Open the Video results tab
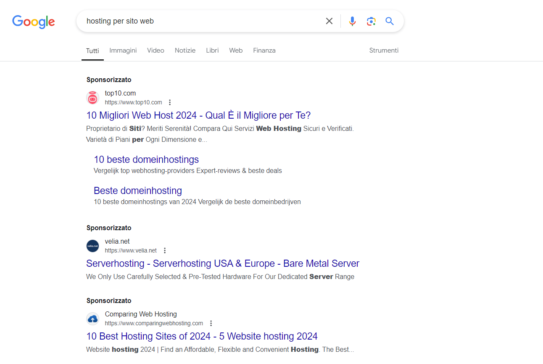Image resolution: width=543 pixels, height=364 pixels. pos(156,50)
